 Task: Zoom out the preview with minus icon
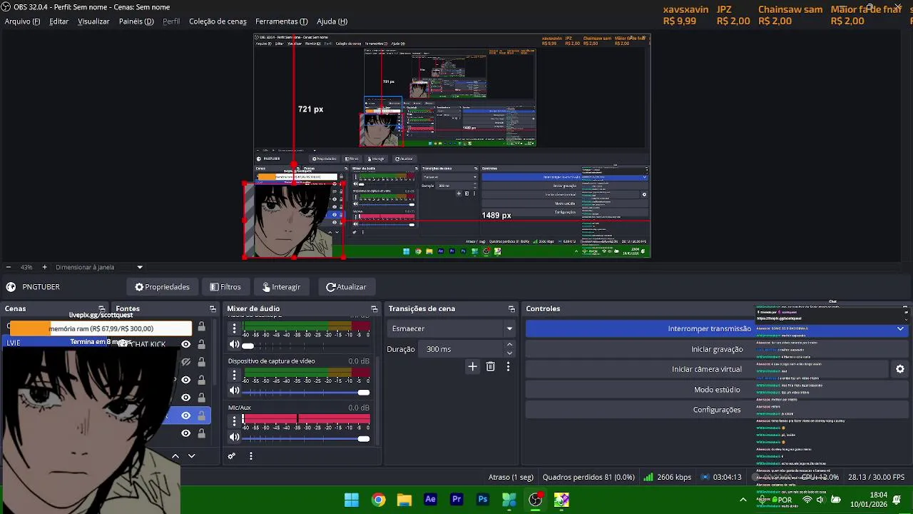tap(8, 267)
